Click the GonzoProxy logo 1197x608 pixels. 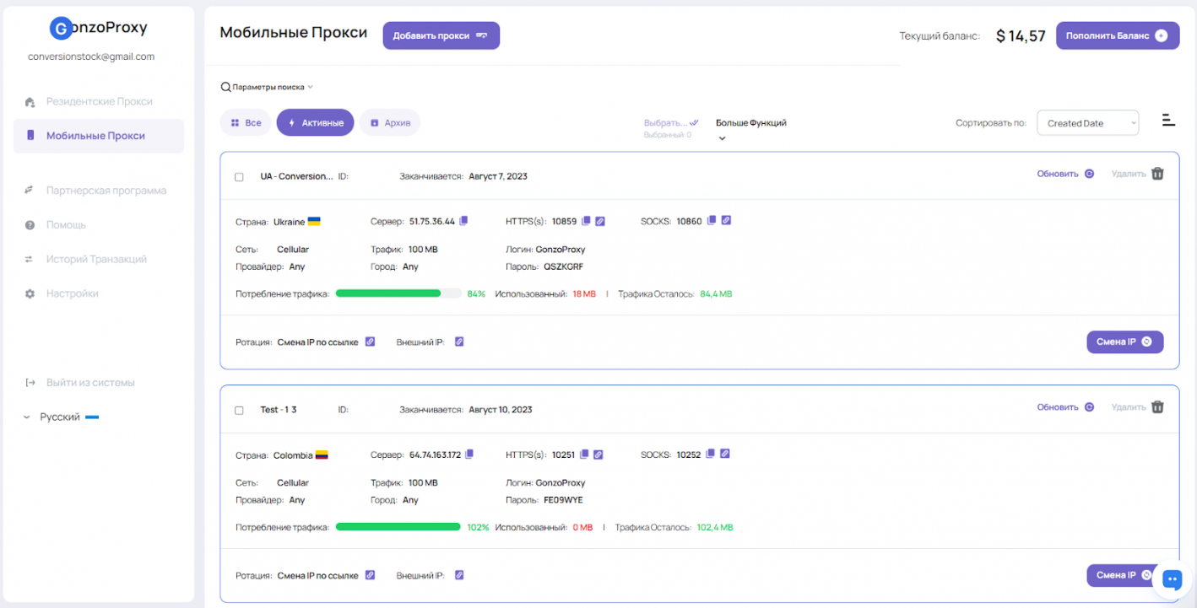[x=99, y=28]
